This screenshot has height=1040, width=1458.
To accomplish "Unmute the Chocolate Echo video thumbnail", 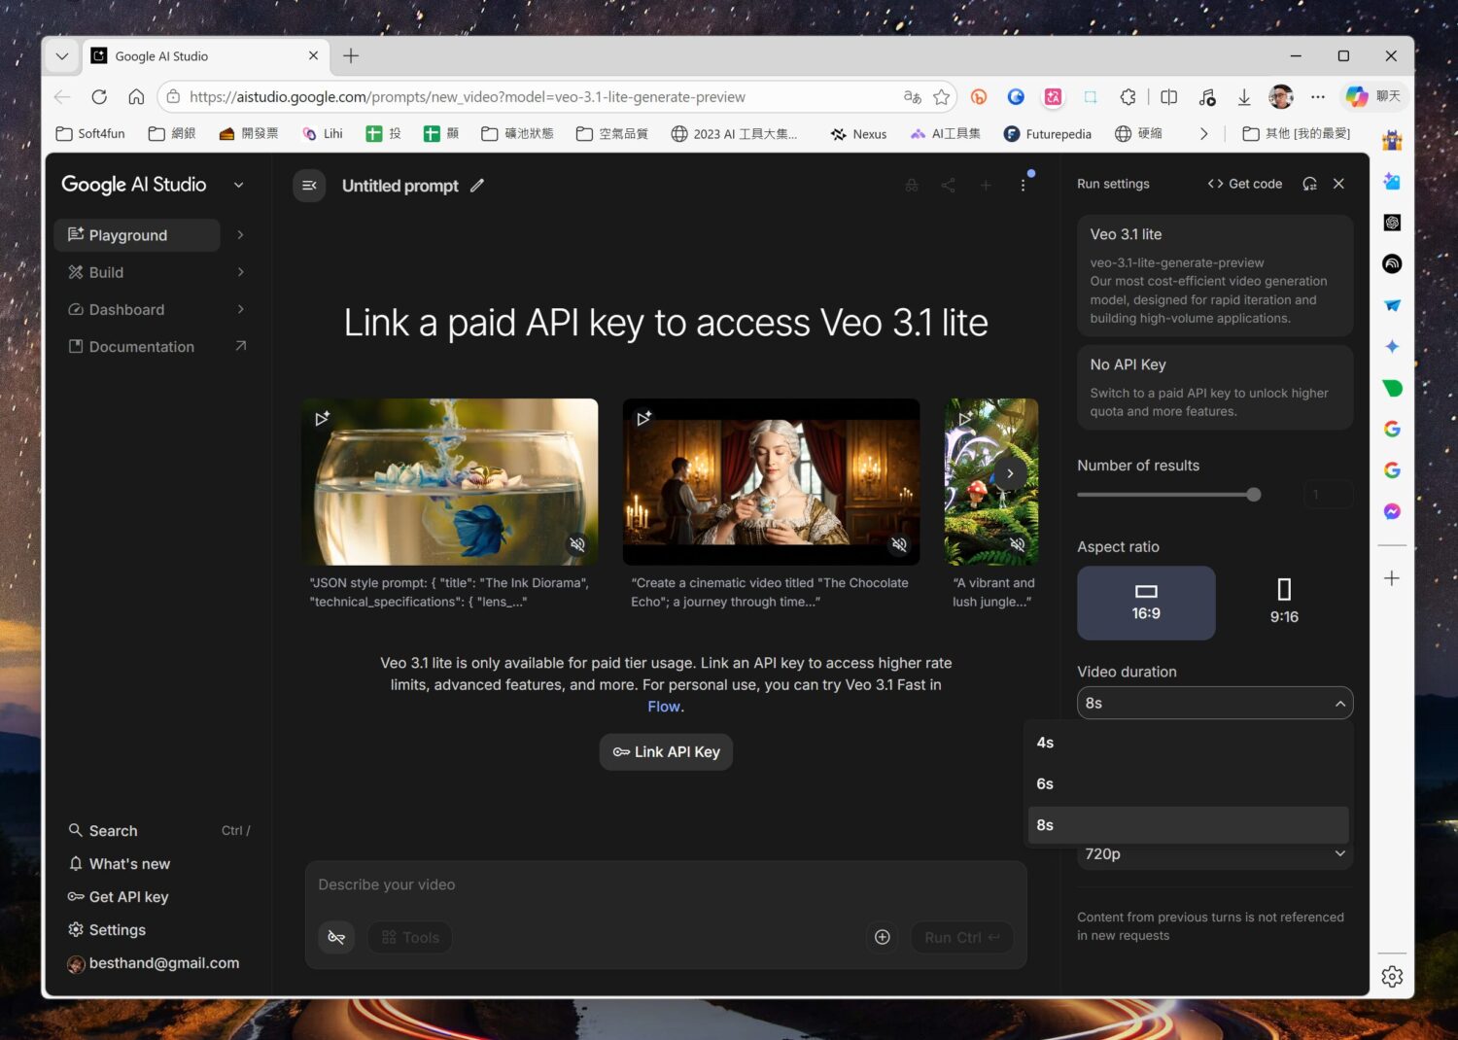I will [899, 544].
